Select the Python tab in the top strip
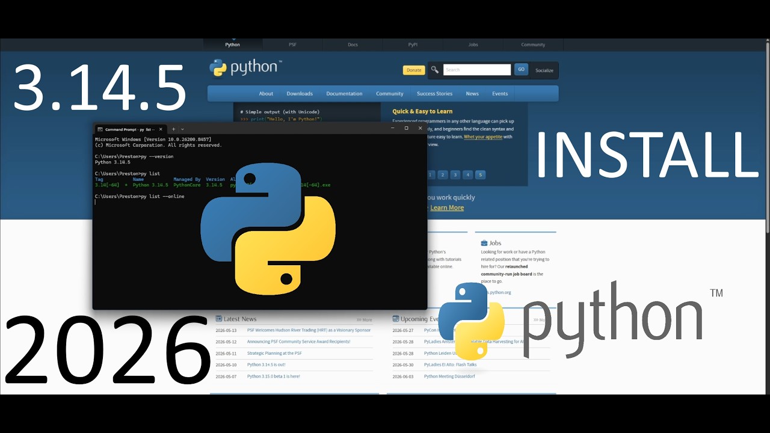 233,45
